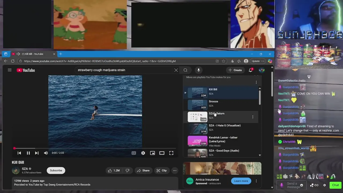The image size is (343, 193).
Task: Create a clip with the Clip button
Action: (162, 170)
